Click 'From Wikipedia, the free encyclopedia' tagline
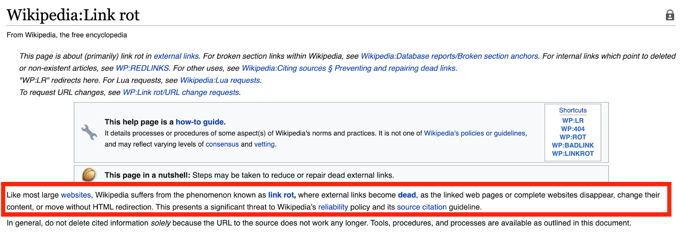This screenshot has height=232, width=686. pos(67,35)
